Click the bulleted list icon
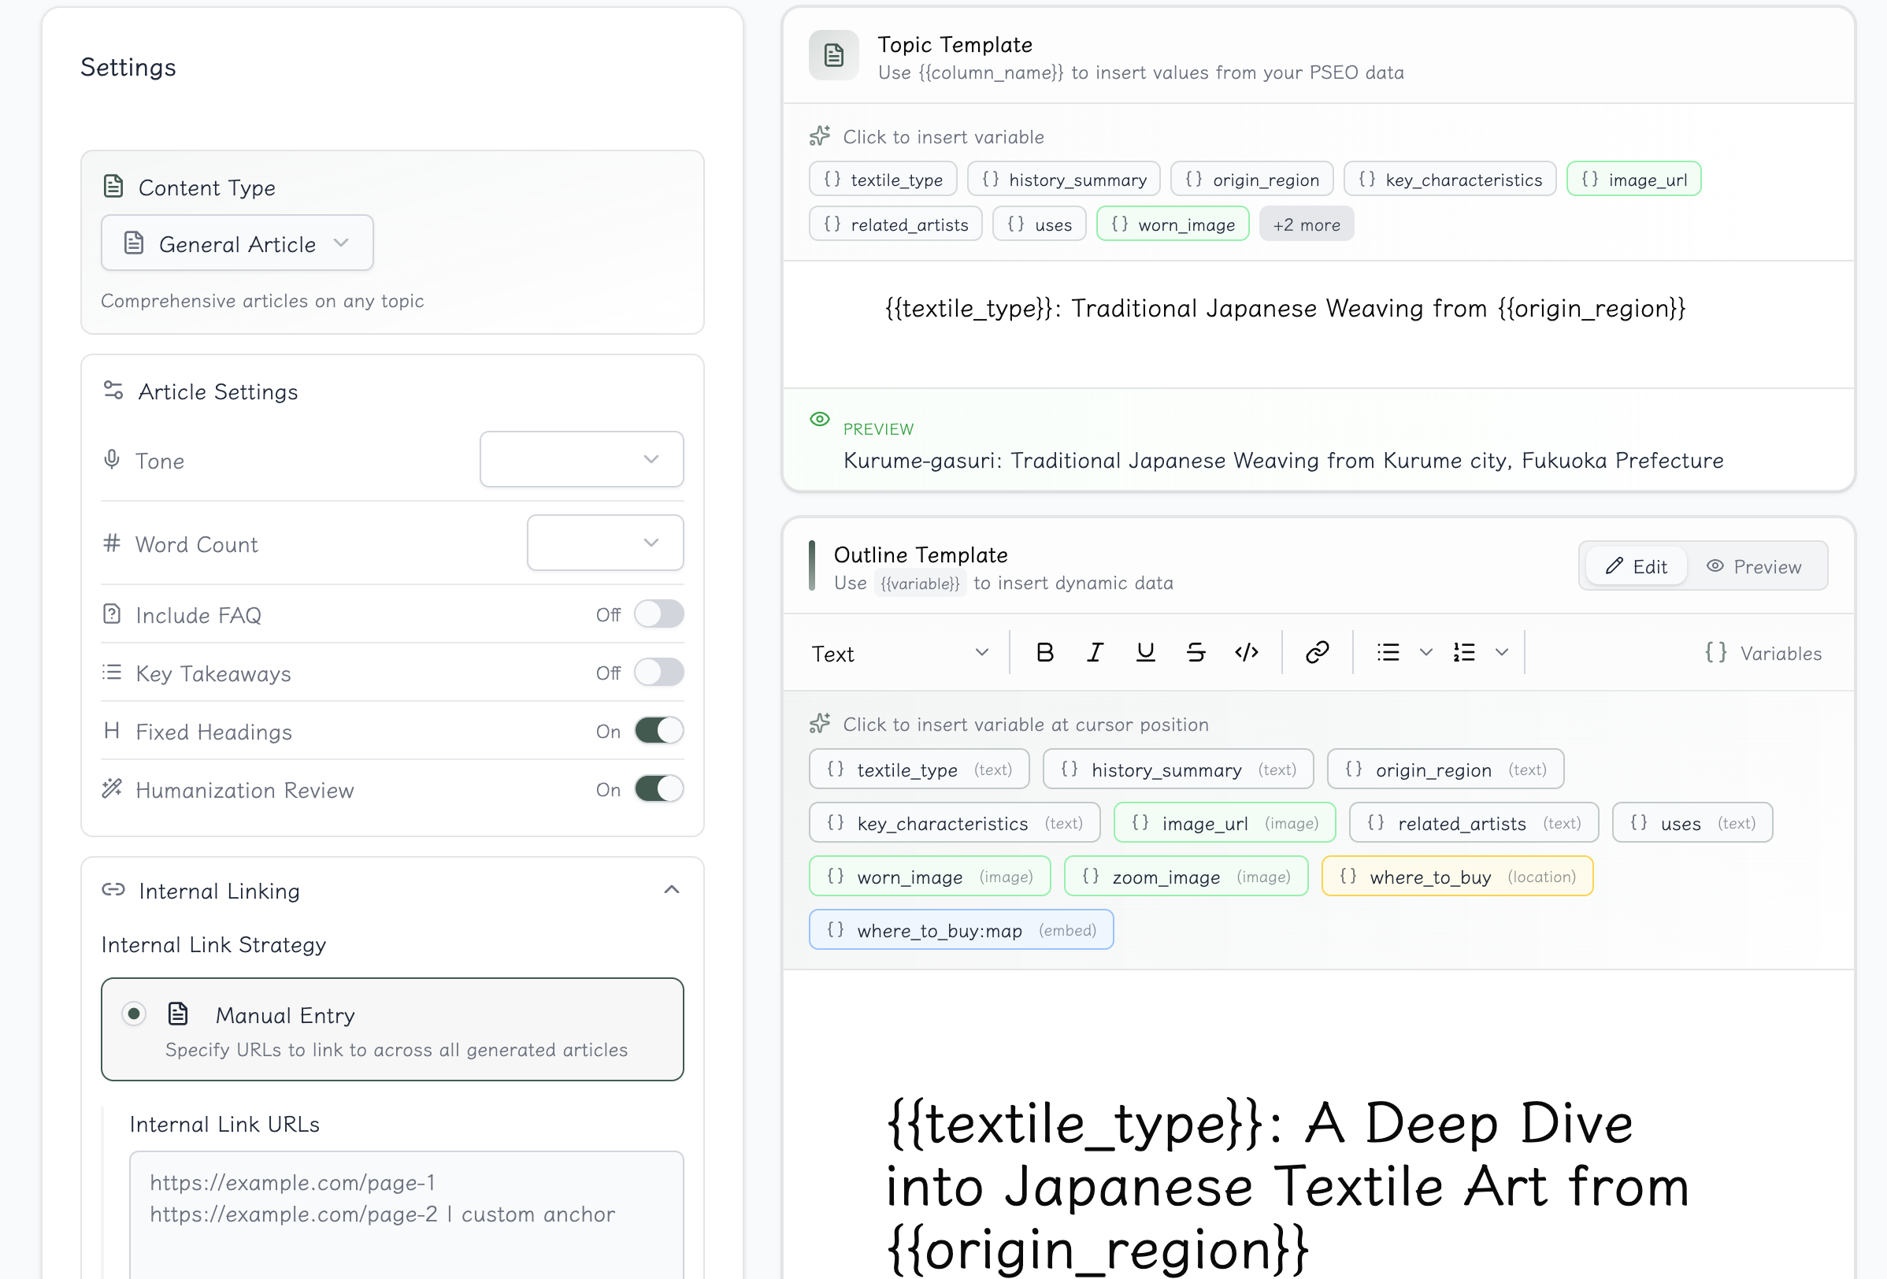This screenshot has height=1279, width=1887. tap(1388, 653)
